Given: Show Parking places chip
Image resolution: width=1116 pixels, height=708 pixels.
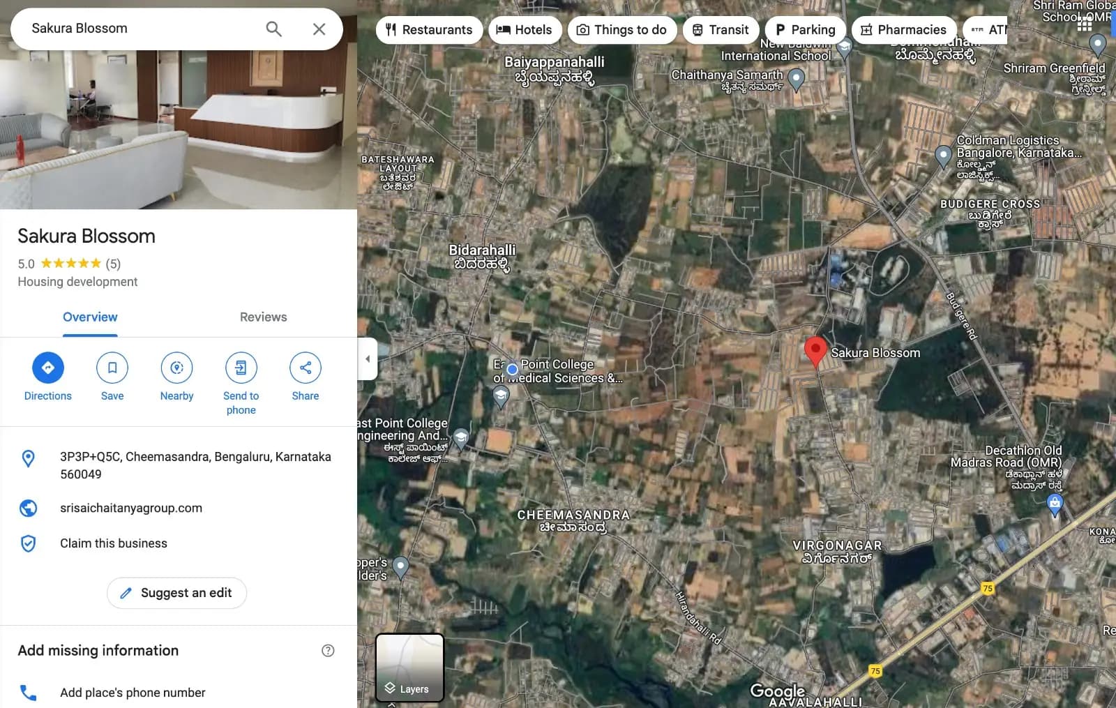Looking at the screenshot, I should [805, 29].
